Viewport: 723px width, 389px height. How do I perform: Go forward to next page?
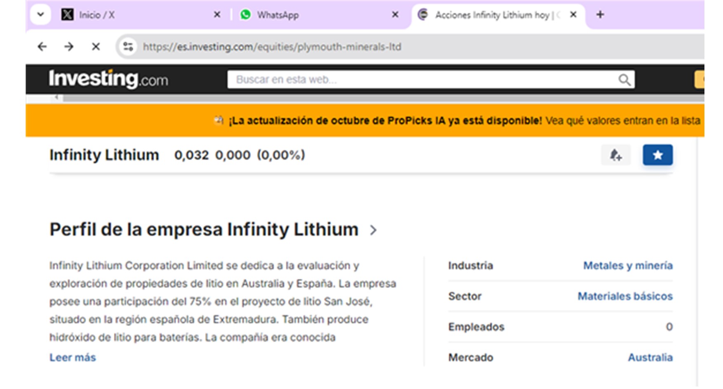coord(69,47)
